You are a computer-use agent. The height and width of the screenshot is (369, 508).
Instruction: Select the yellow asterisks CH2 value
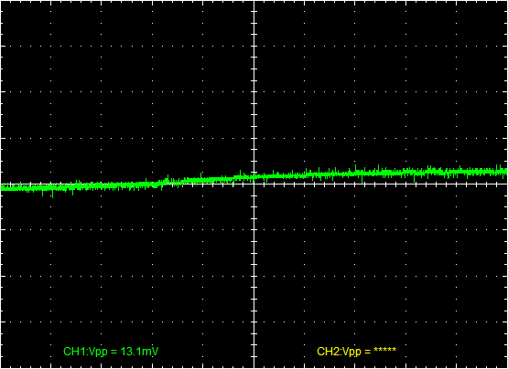pos(384,350)
